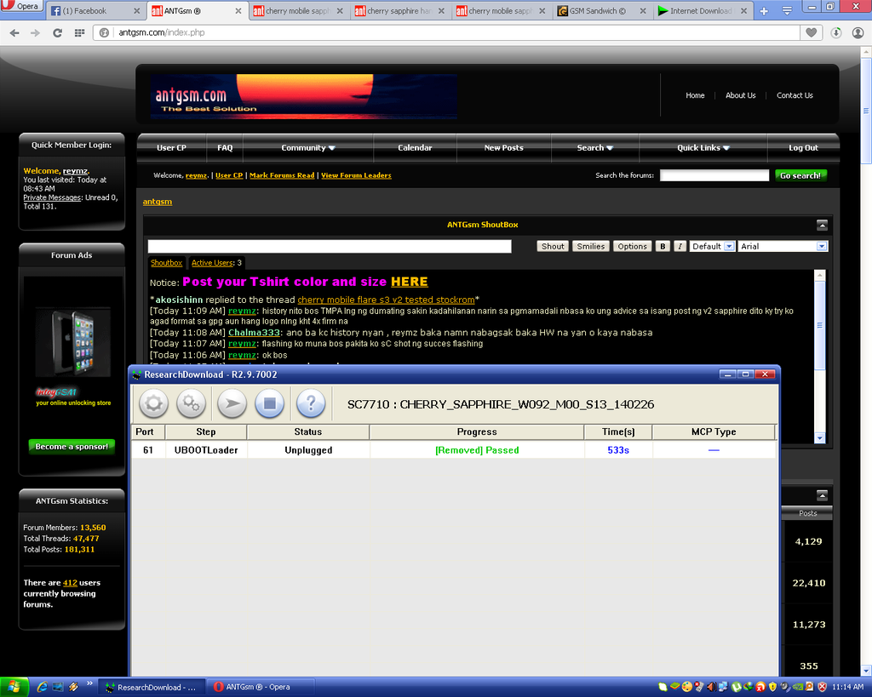
Task: Start downloading with the play arrow icon
Action: coord(232,403)
